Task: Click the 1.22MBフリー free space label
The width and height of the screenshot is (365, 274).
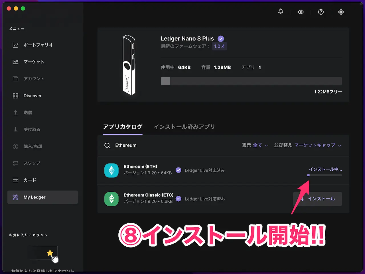Action: [x=328, y=92]
